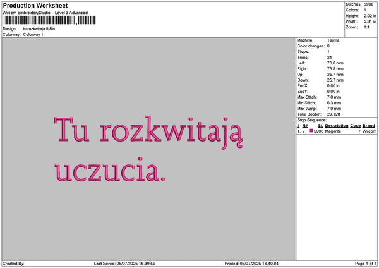Image resolution: width=379 pixels, height=268 pixels.
Task: Click the magenta color swatch in Stop Sequence
Action: pyautogui.click(x=311, y=131)
